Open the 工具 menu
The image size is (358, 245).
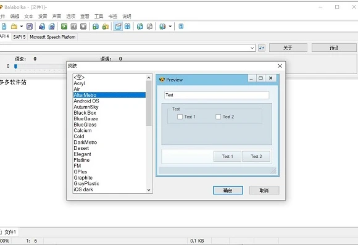(x=99, y=16)
